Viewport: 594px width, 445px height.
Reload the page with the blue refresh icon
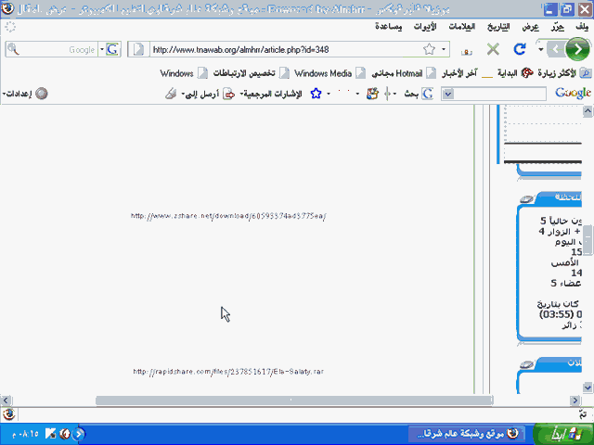pos(520,49)
